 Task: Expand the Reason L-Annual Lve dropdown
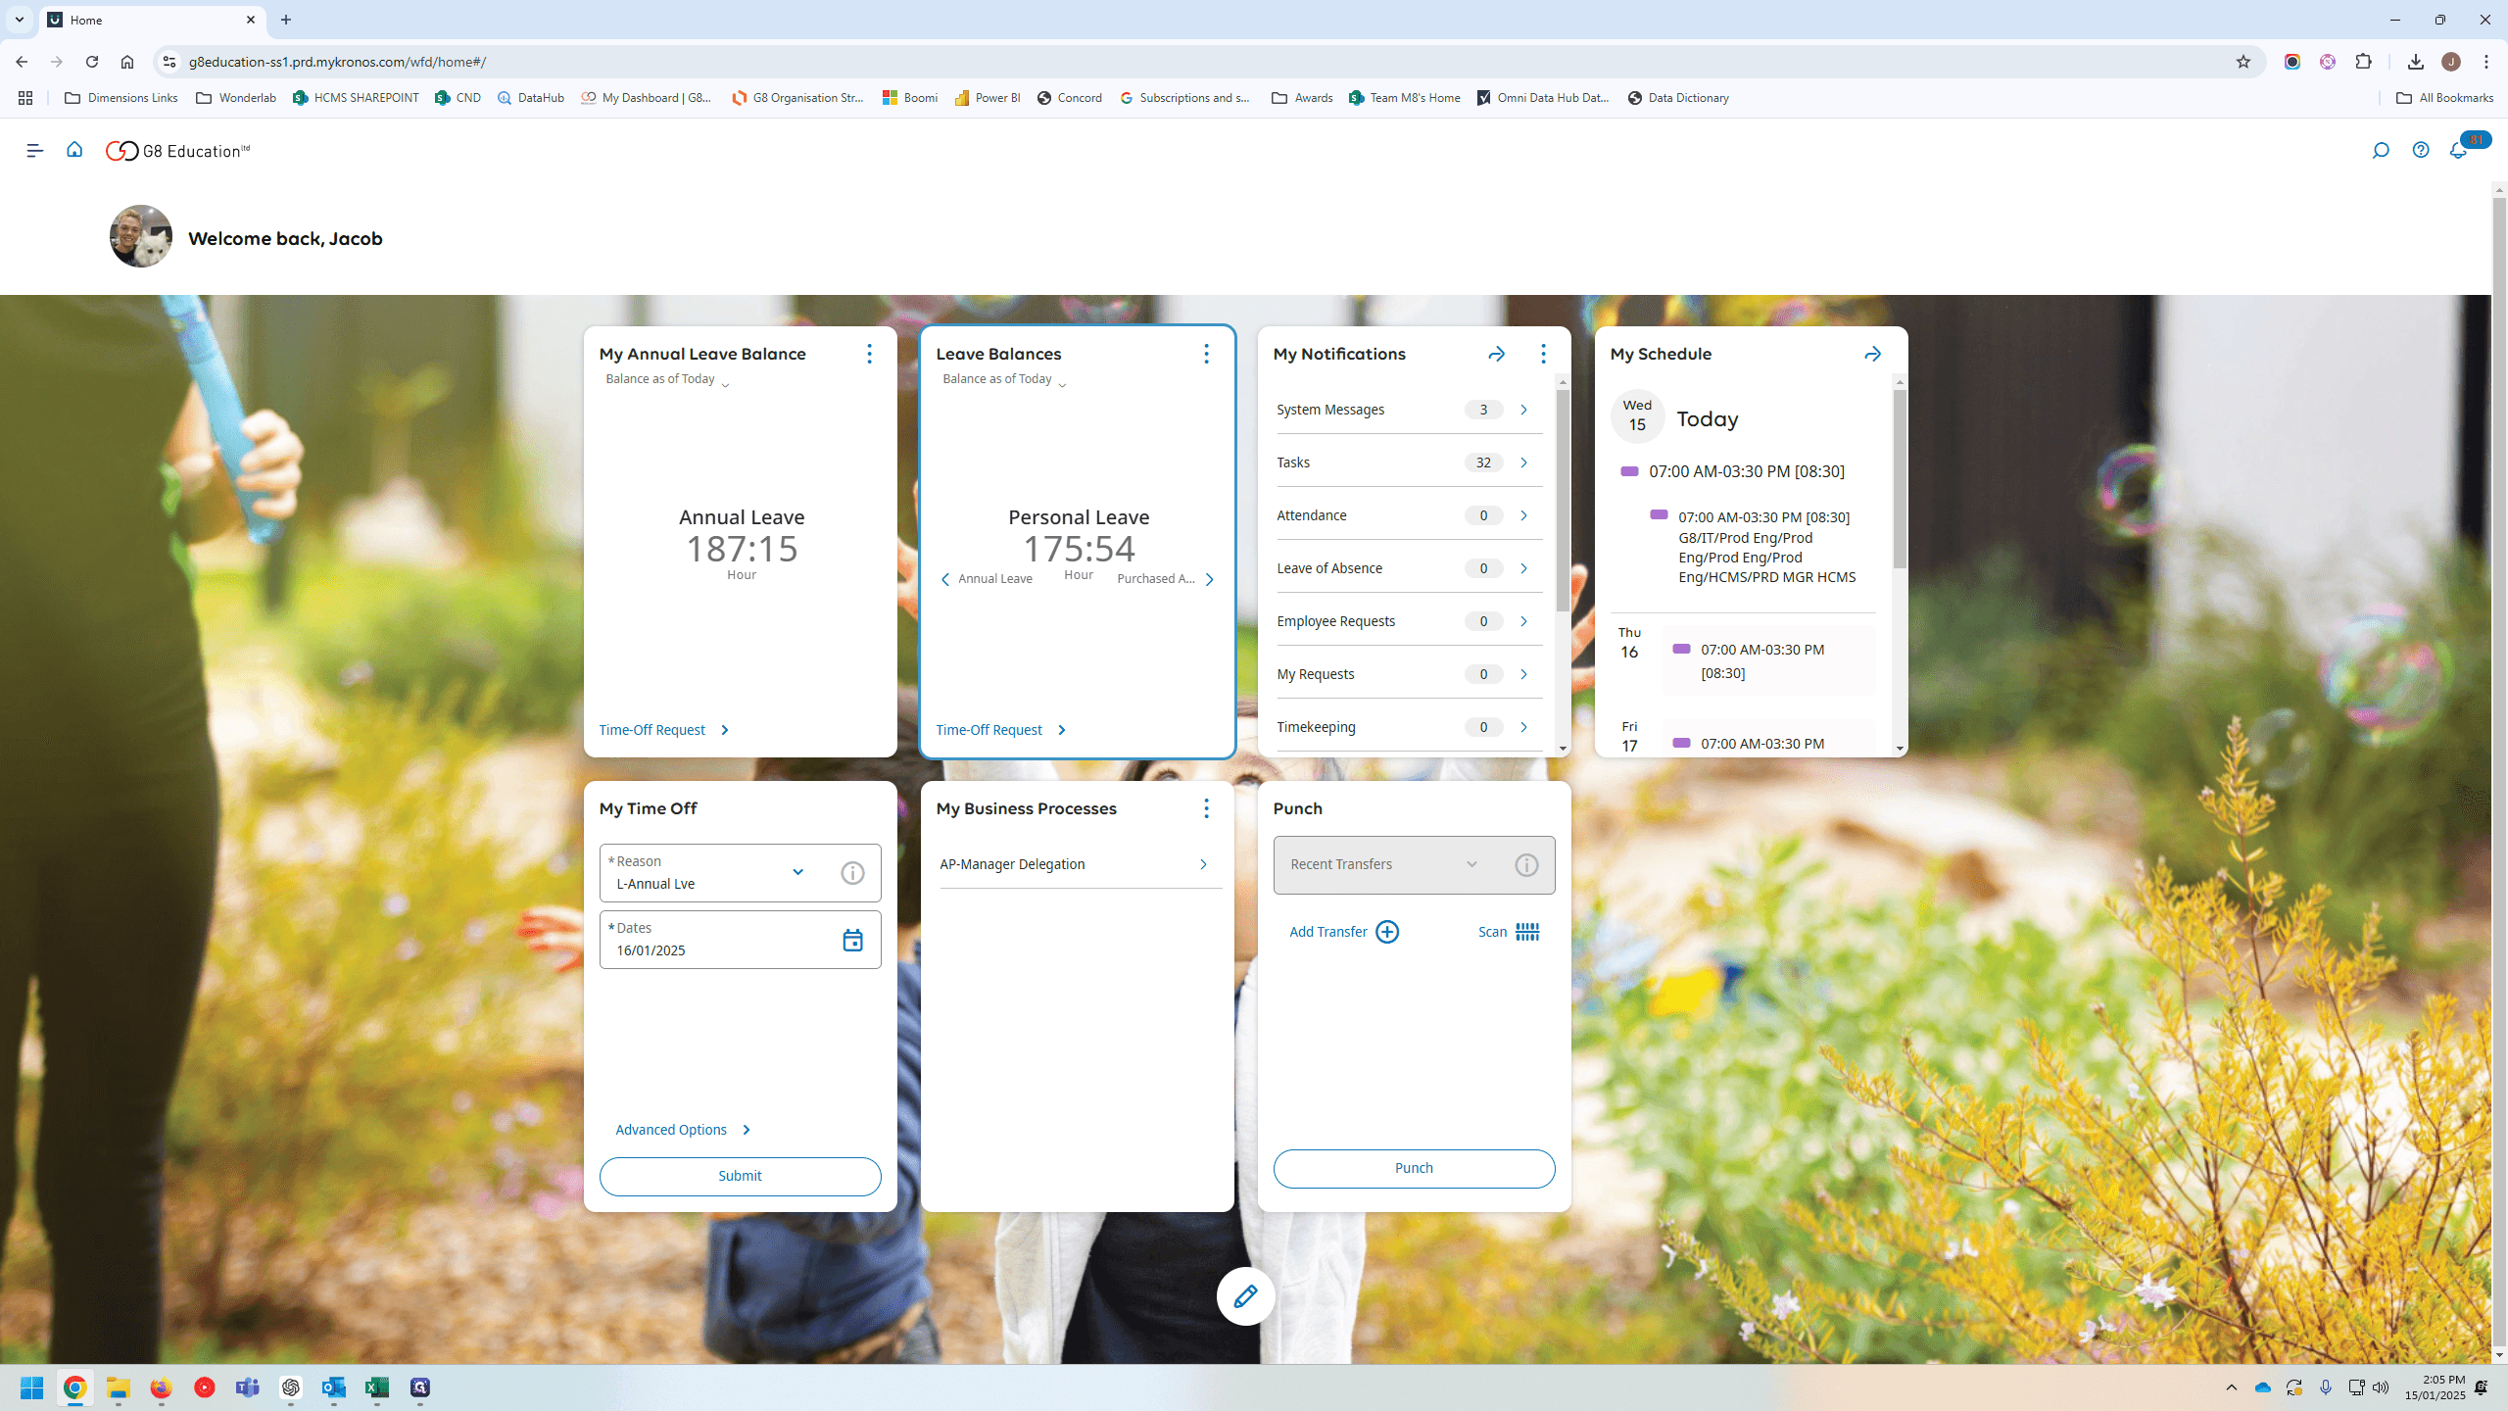797,872
